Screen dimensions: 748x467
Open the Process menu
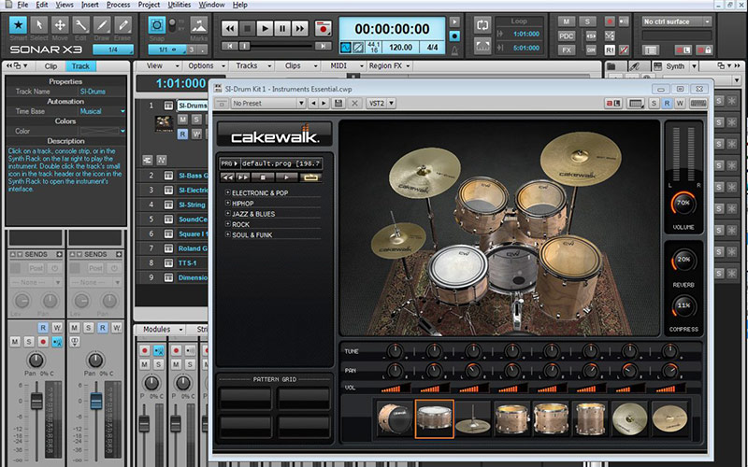pos(118,5)
